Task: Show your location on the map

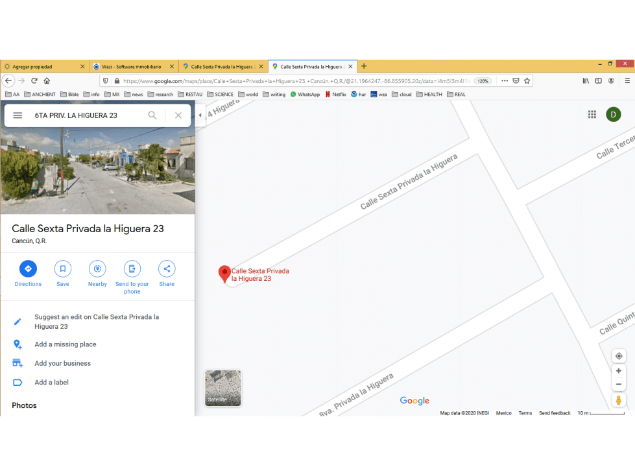Action: tap(619, 356)
